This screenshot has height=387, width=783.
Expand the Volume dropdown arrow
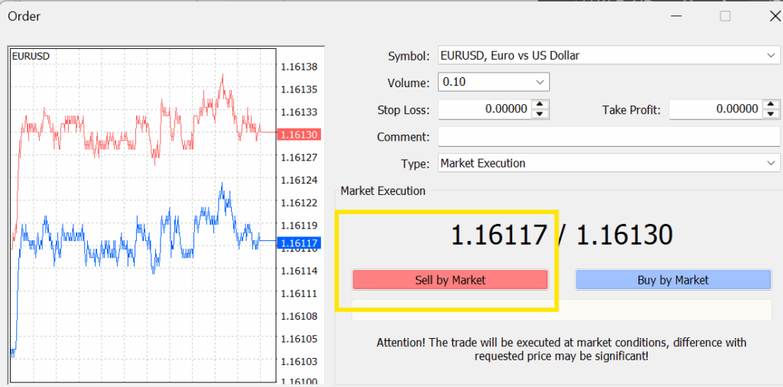[540, 82]
